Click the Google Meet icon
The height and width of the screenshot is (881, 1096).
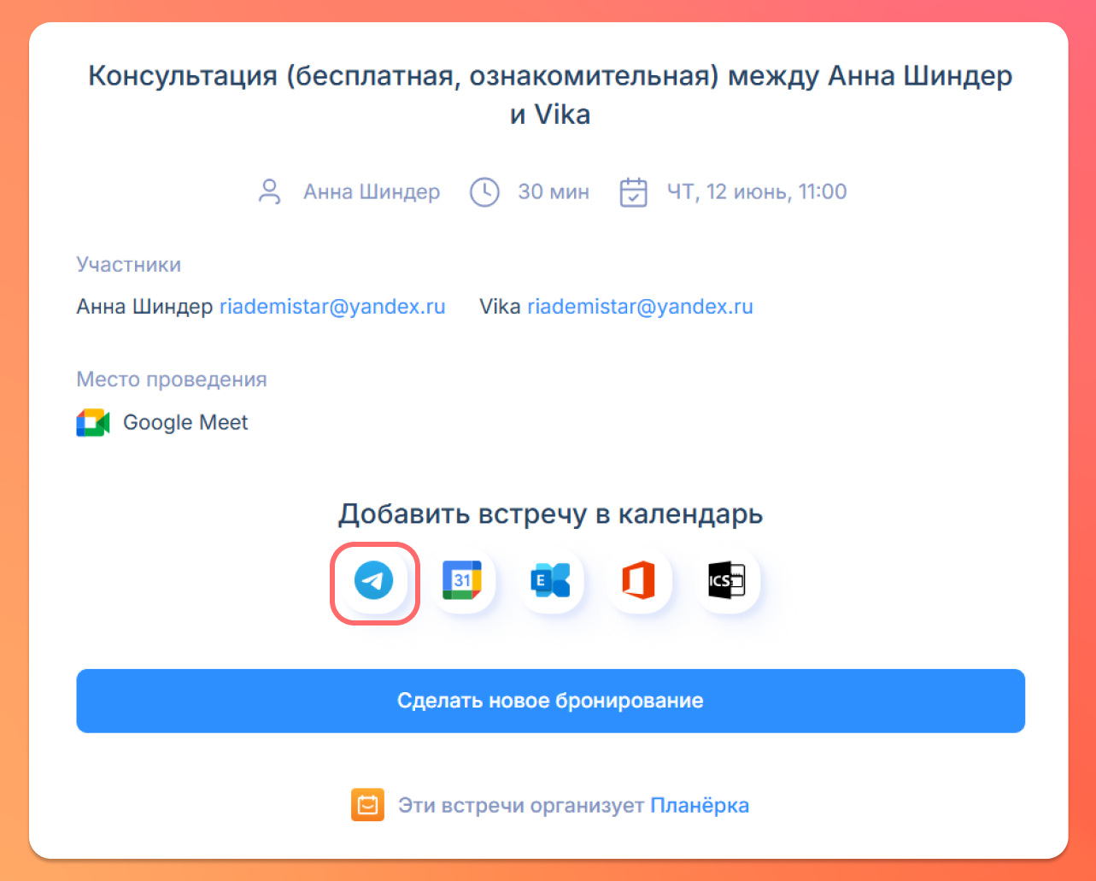click(x=93, y=422)
